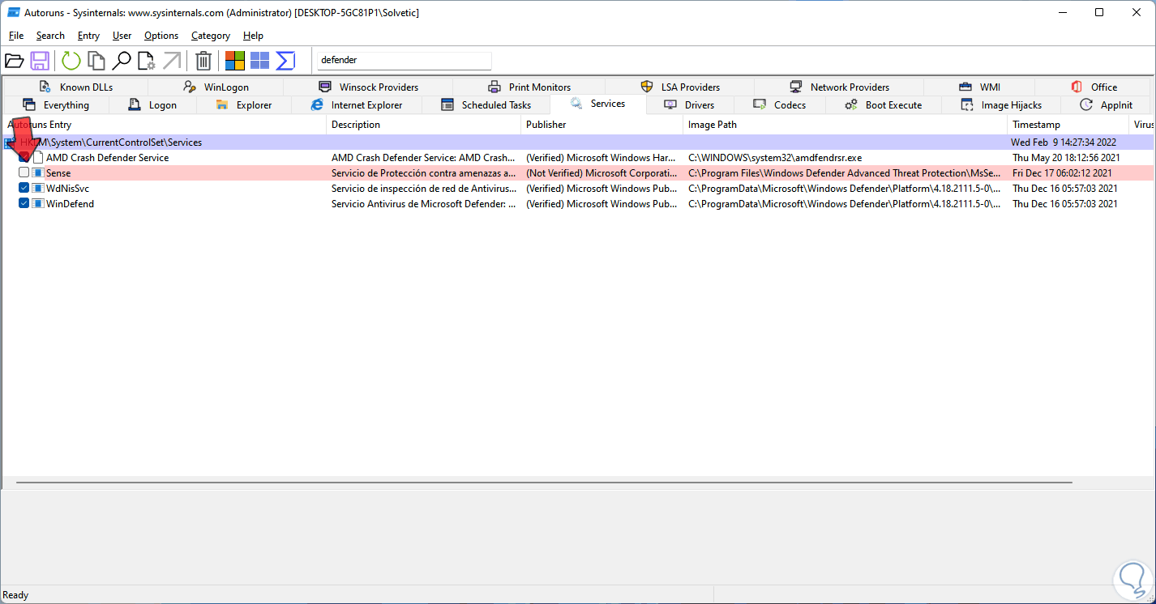The width and height of the screenshot is (1156, 604).
Task: Switch to the Known DLLs tab
Action: (x=75, y=87)
